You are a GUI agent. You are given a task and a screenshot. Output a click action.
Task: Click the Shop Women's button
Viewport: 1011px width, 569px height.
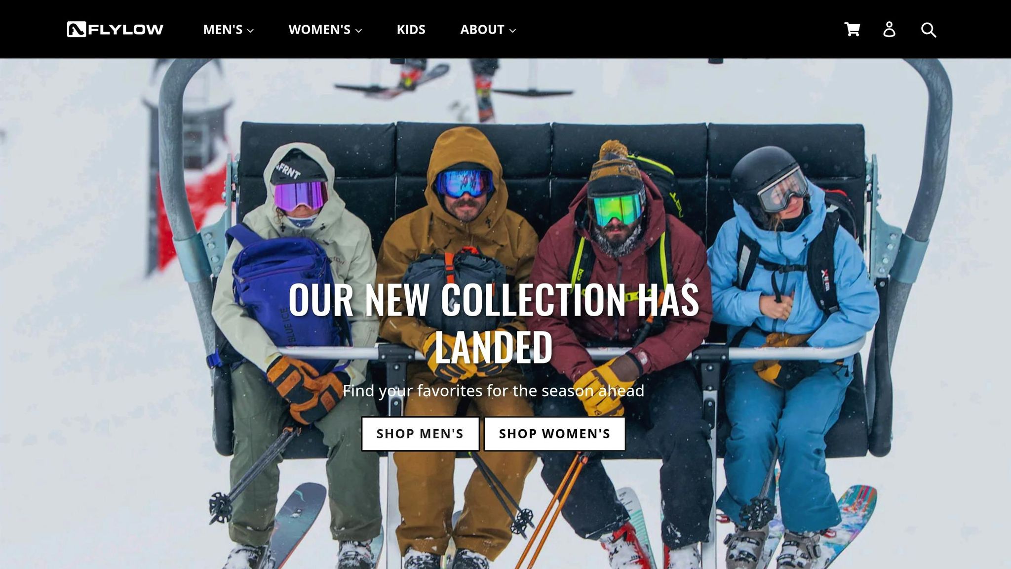click(554, 434)
